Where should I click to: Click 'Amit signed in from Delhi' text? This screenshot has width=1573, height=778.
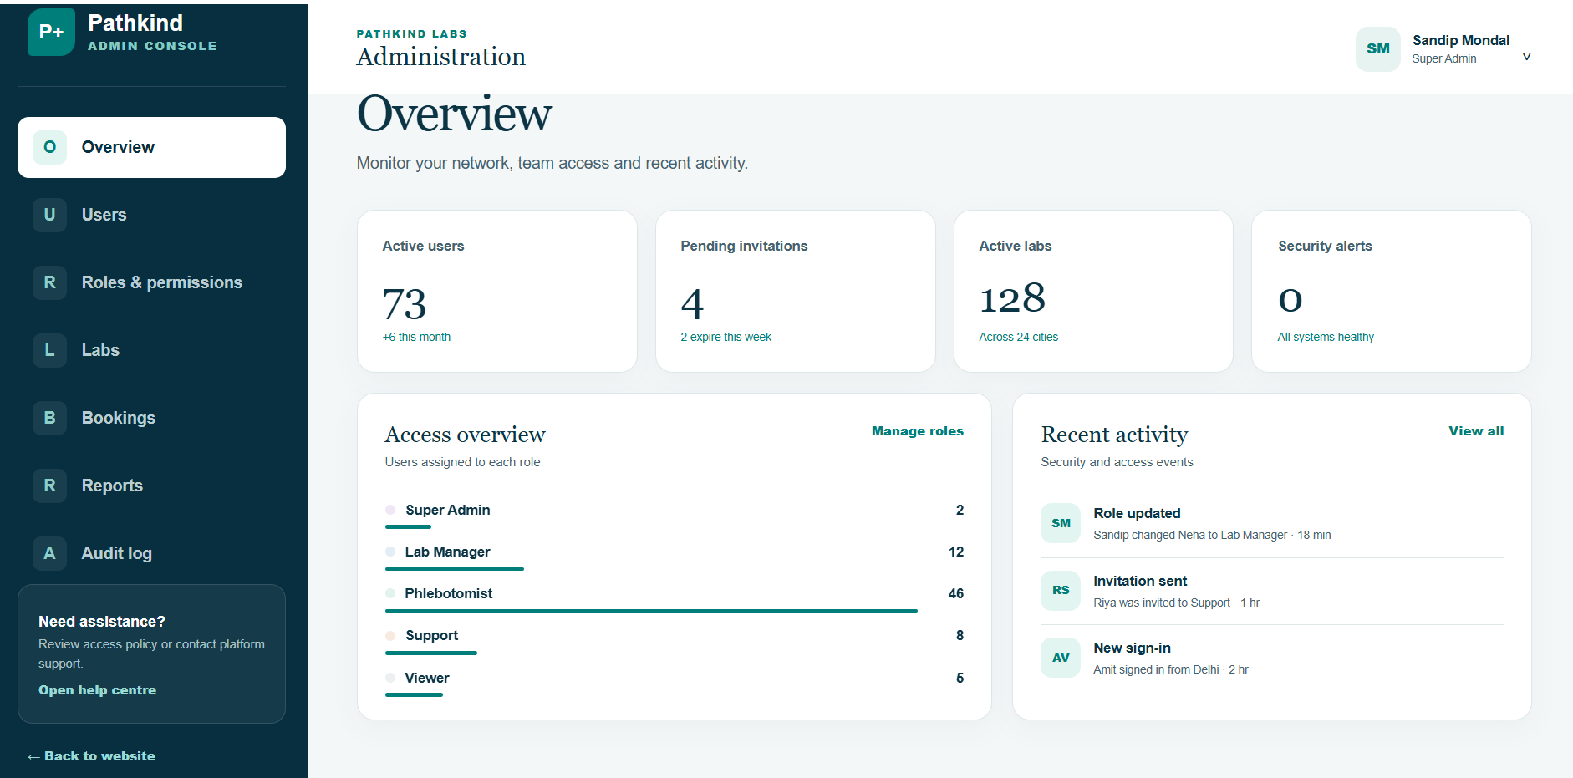pos(1156,669)
